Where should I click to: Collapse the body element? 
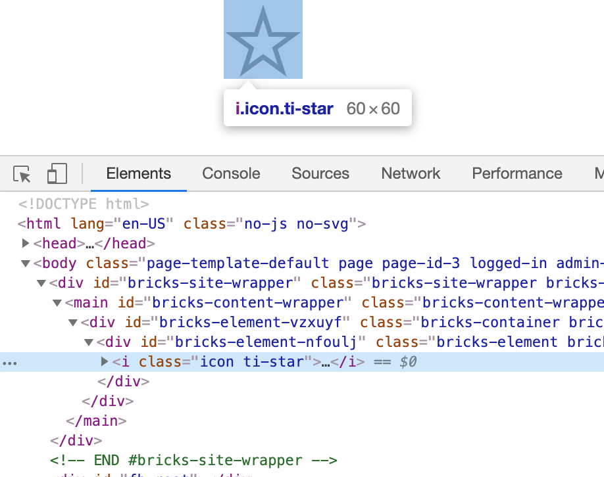[x=26, y=263]
